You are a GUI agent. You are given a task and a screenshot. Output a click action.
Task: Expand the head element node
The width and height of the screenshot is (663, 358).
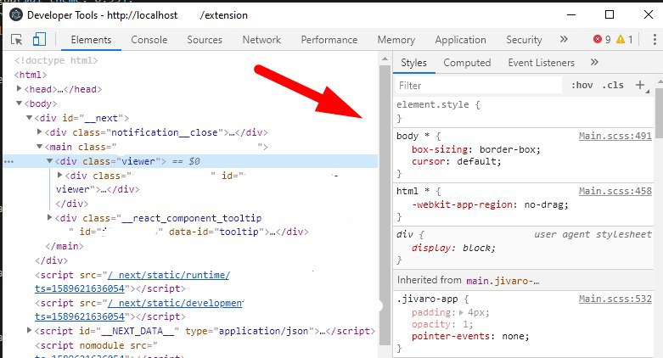19,89
